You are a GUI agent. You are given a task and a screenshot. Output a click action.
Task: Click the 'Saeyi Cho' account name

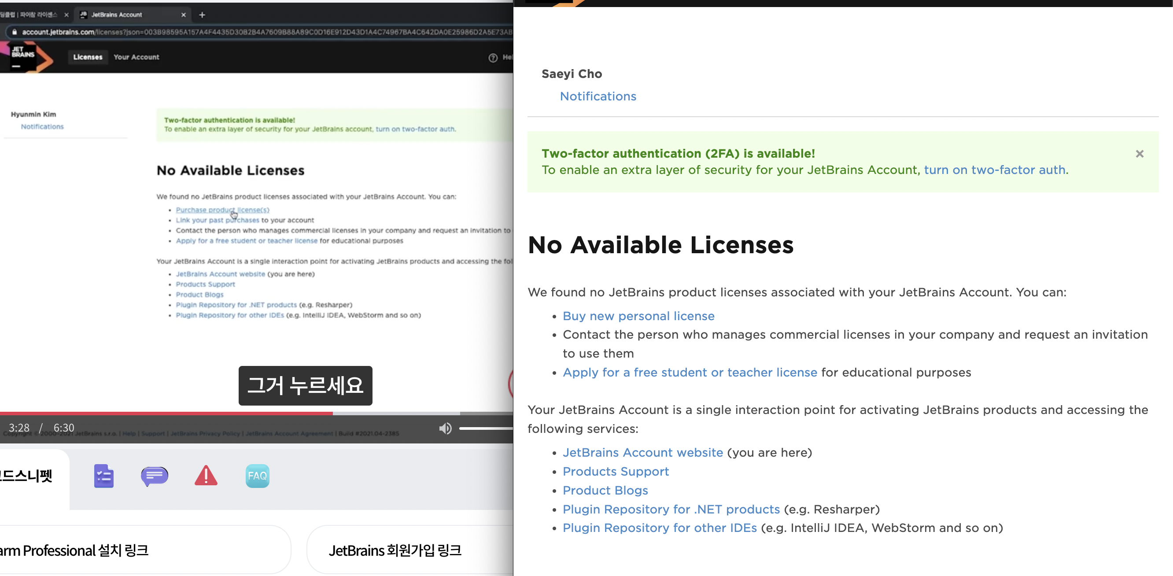pyautogui.click(x=572, y=74)
